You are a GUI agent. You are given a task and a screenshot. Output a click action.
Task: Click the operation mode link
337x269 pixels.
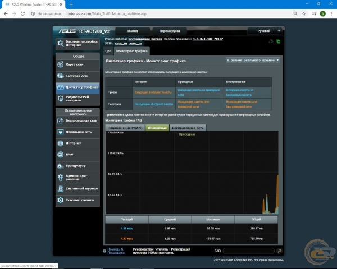145,39
